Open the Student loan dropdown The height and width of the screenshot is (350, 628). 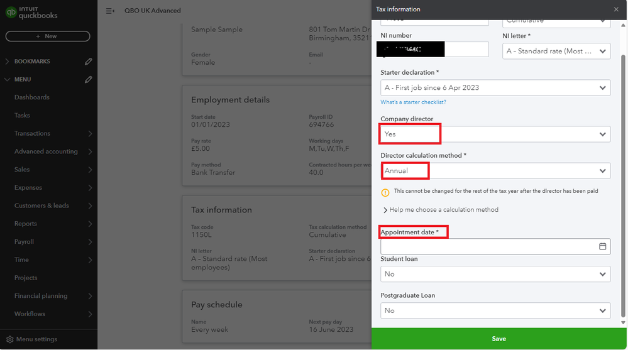(495, 274)
